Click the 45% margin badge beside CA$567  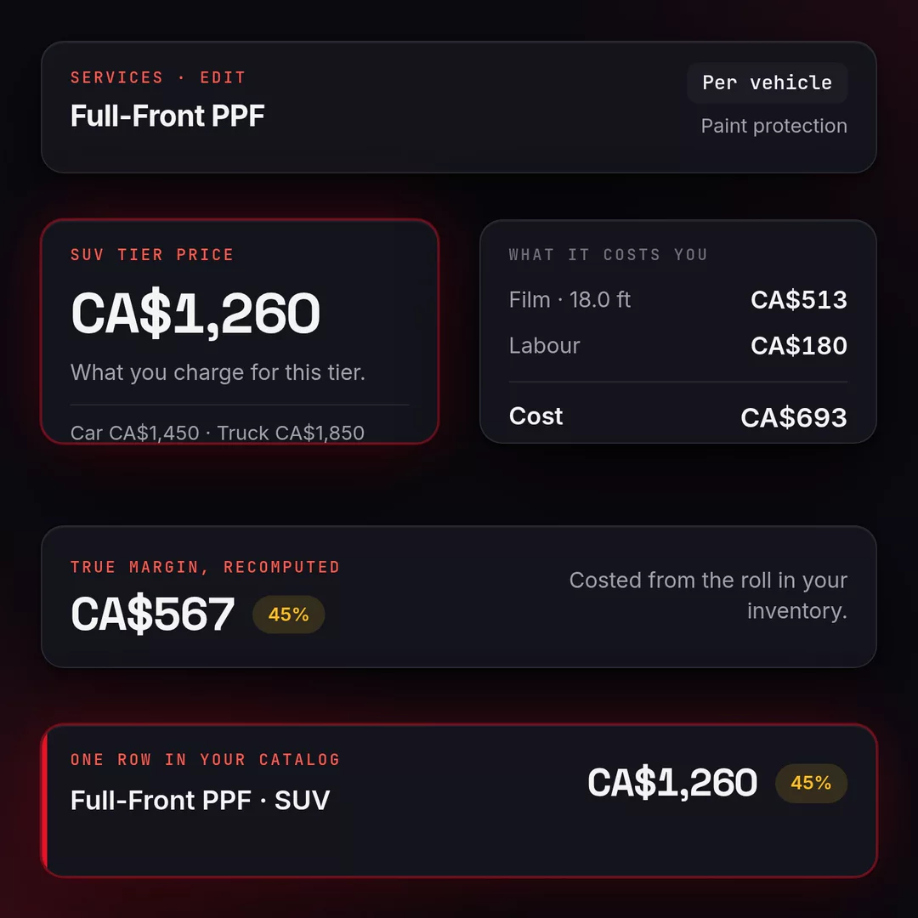289,615
